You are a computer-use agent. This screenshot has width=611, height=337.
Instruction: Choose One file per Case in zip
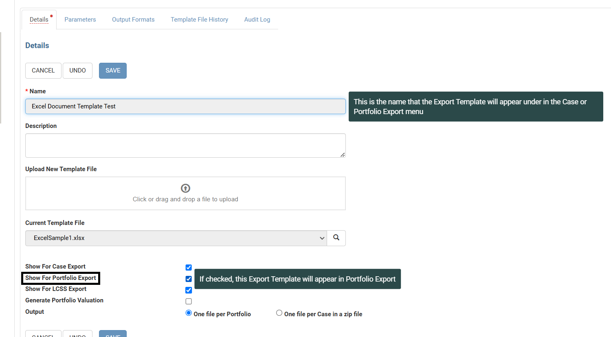pos(279,313)
